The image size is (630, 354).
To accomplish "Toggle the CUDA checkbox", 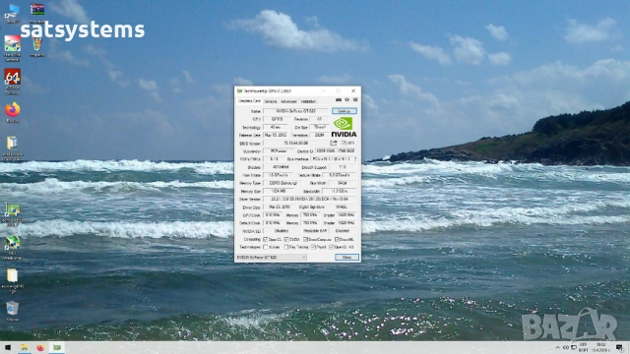I will coord(286,239).
